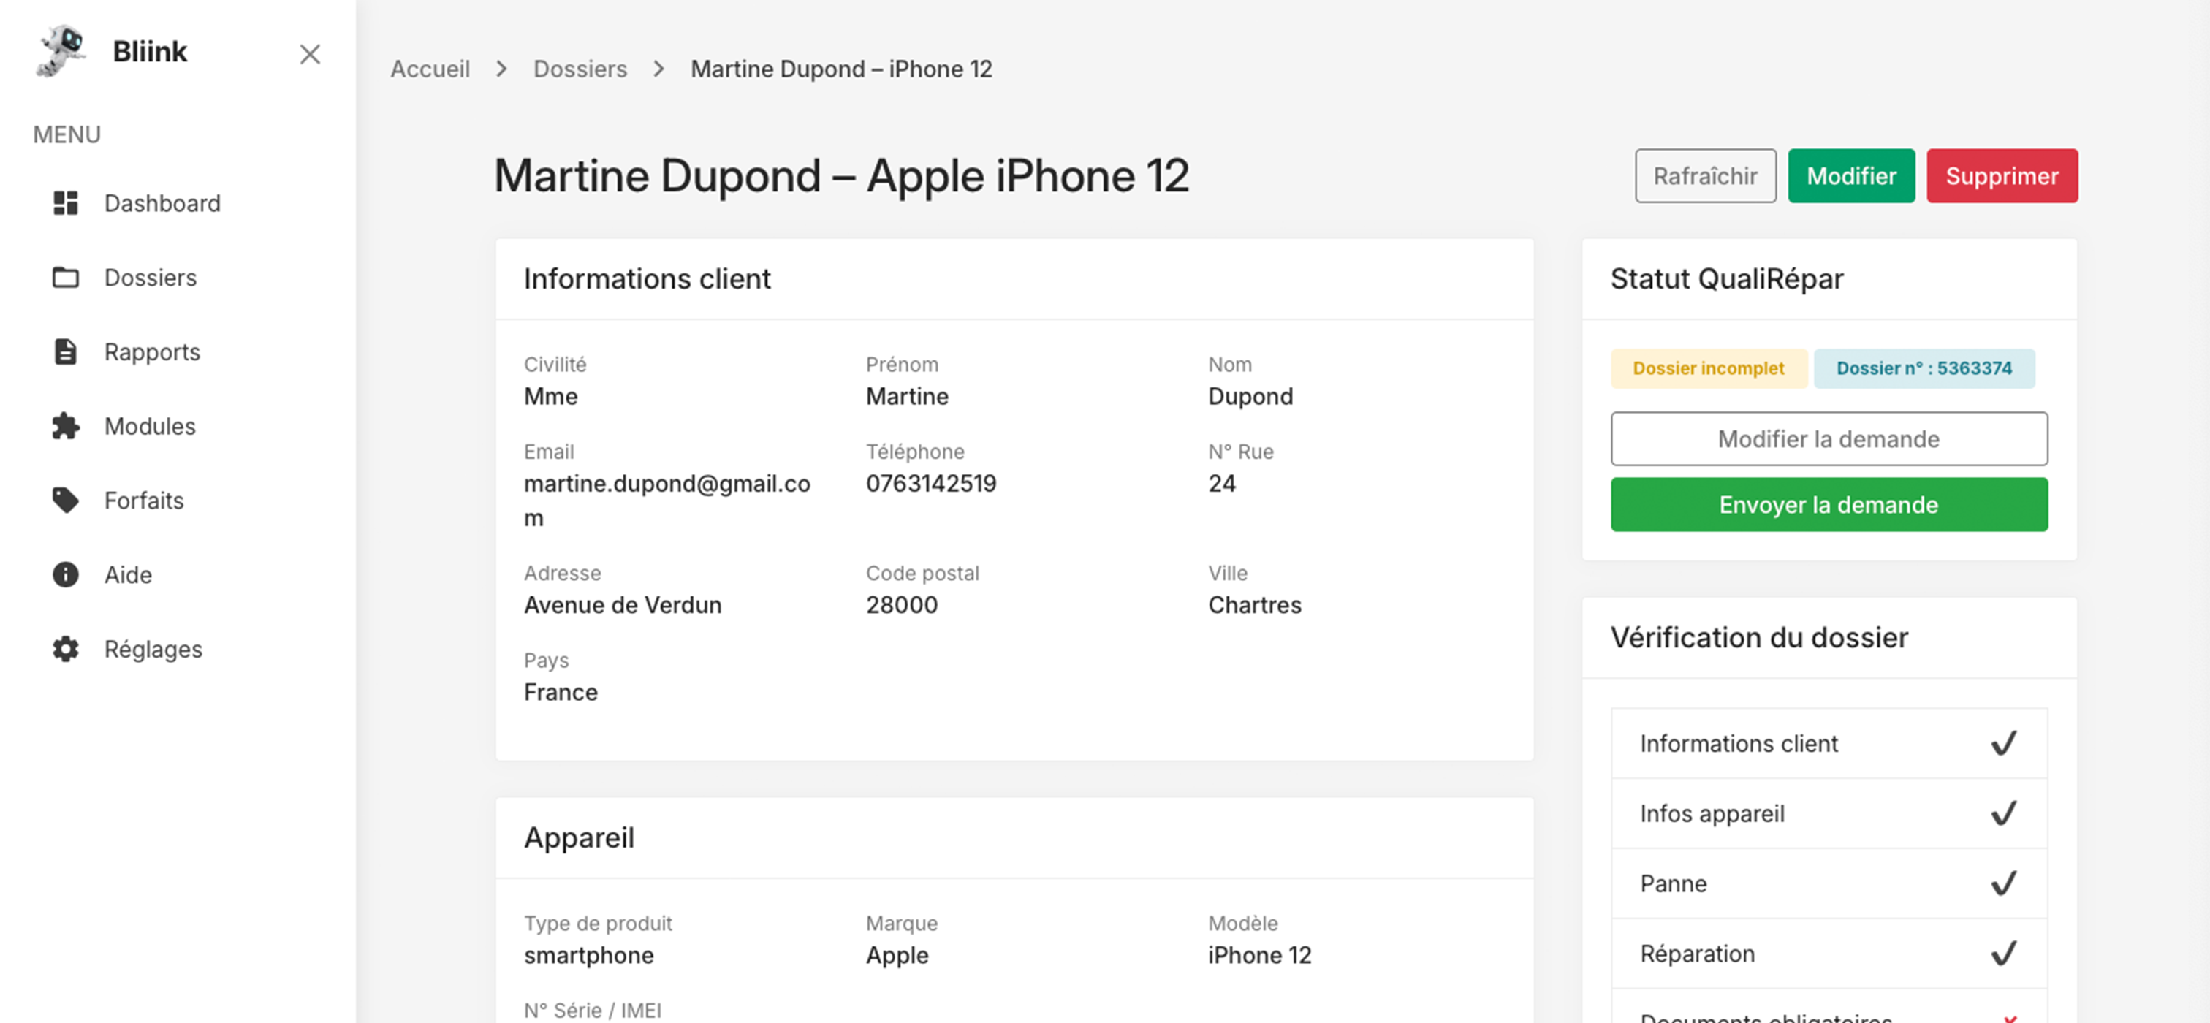Click the Réglages gear icon
Viewport: 2210px width, 1023px height.
tap(66, 649)
